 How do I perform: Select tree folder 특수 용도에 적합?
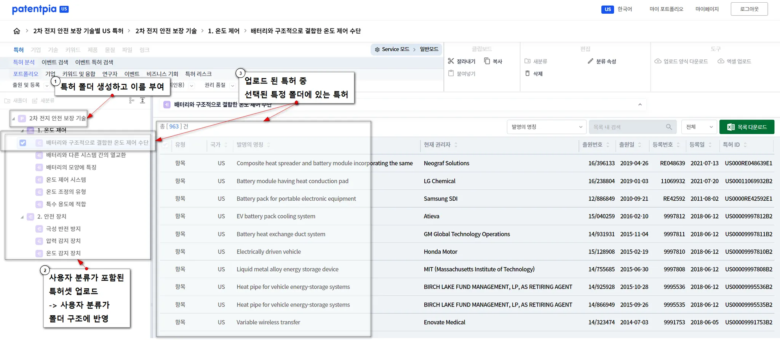pyautogui.click(x=66, y=204)
